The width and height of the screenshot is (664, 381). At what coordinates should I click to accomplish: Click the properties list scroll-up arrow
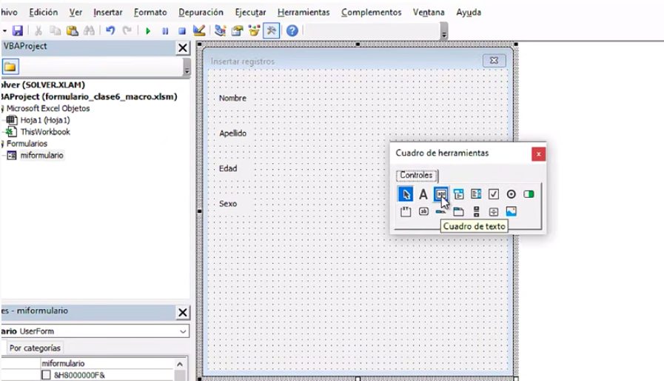180,364
